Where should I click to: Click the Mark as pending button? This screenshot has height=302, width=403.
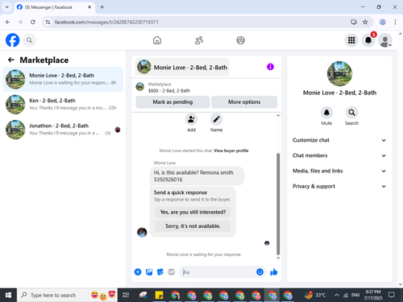pyautogui.click(x=172, y=102)
